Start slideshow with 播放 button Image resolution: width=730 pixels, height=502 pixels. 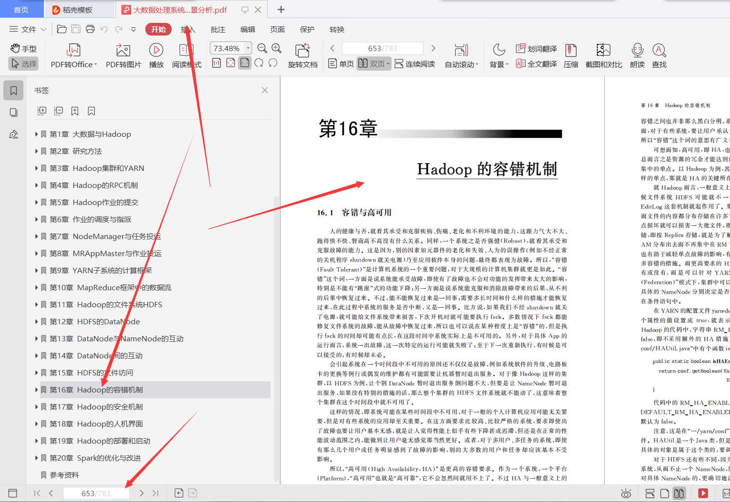156,50
